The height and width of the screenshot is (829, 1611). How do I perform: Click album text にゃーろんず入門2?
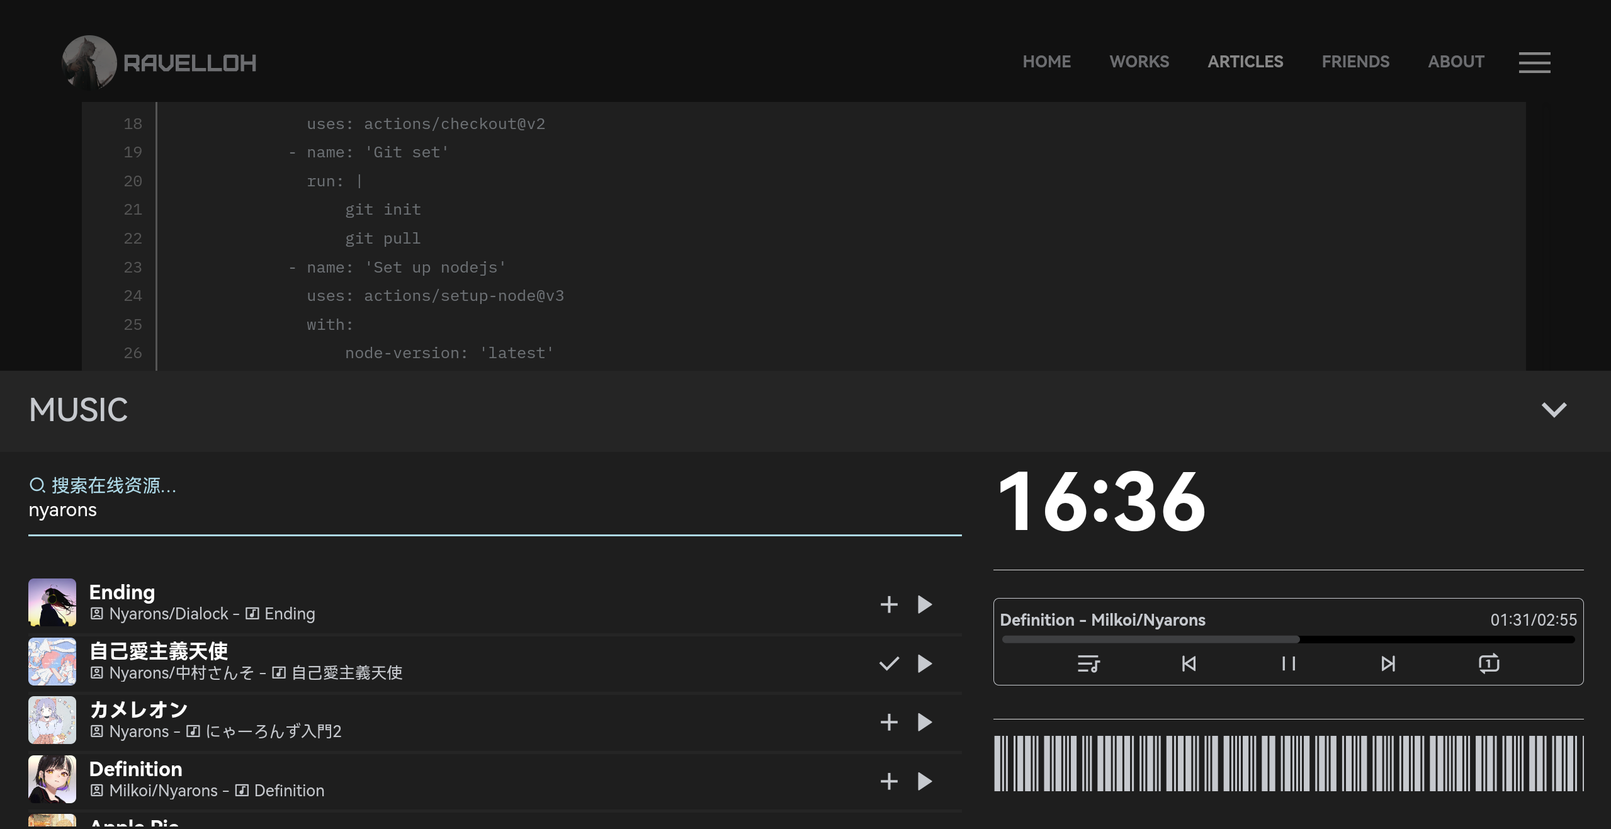274,731
